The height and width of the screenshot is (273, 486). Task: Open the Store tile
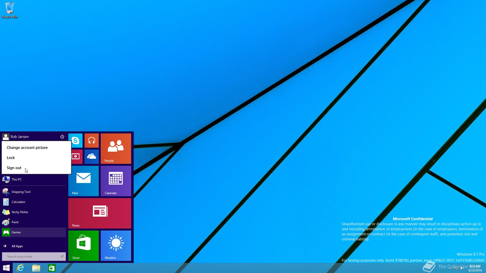(x=84, y=246)
